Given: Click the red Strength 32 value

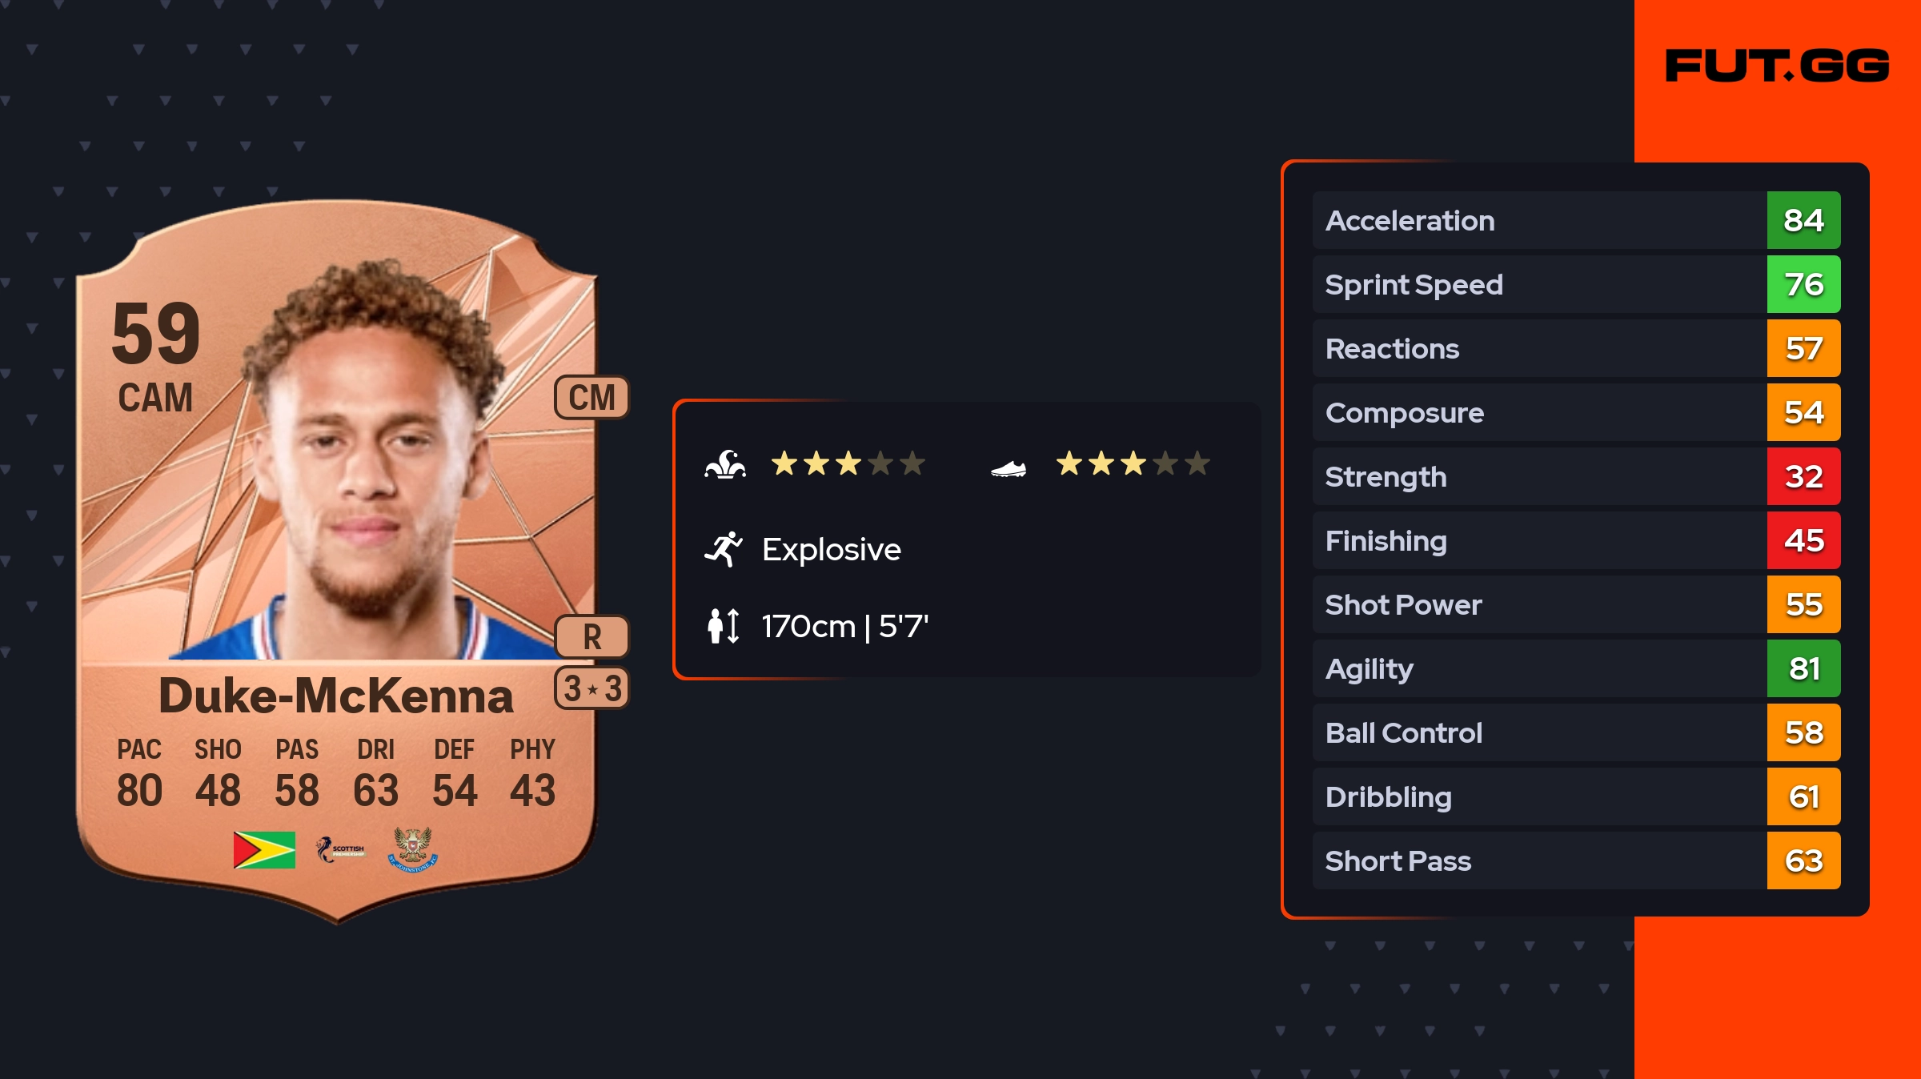Looking at the screenshot, I should tap(1803, 476).
